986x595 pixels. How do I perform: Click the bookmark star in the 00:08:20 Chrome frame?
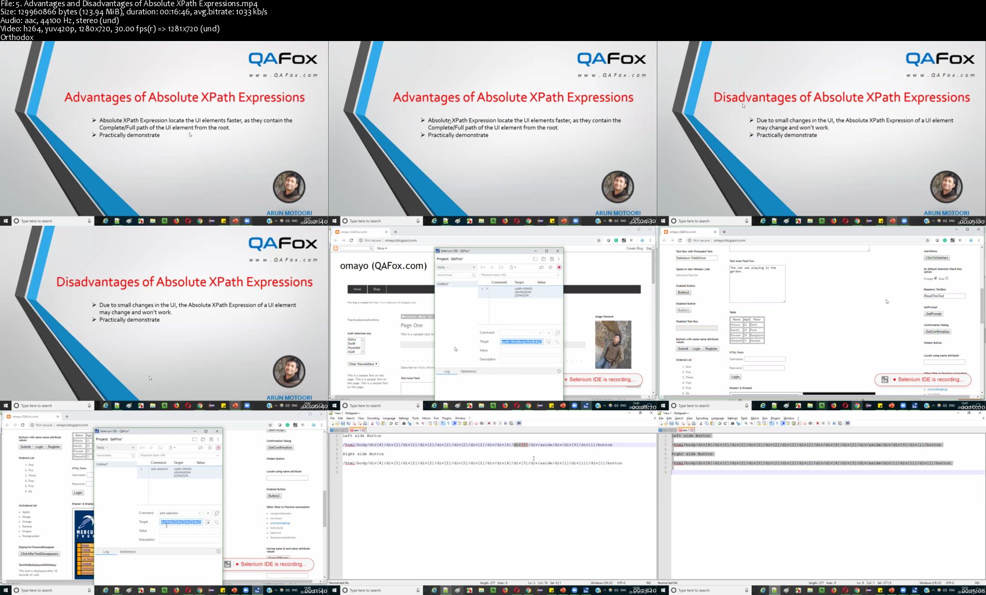[599, 240]
